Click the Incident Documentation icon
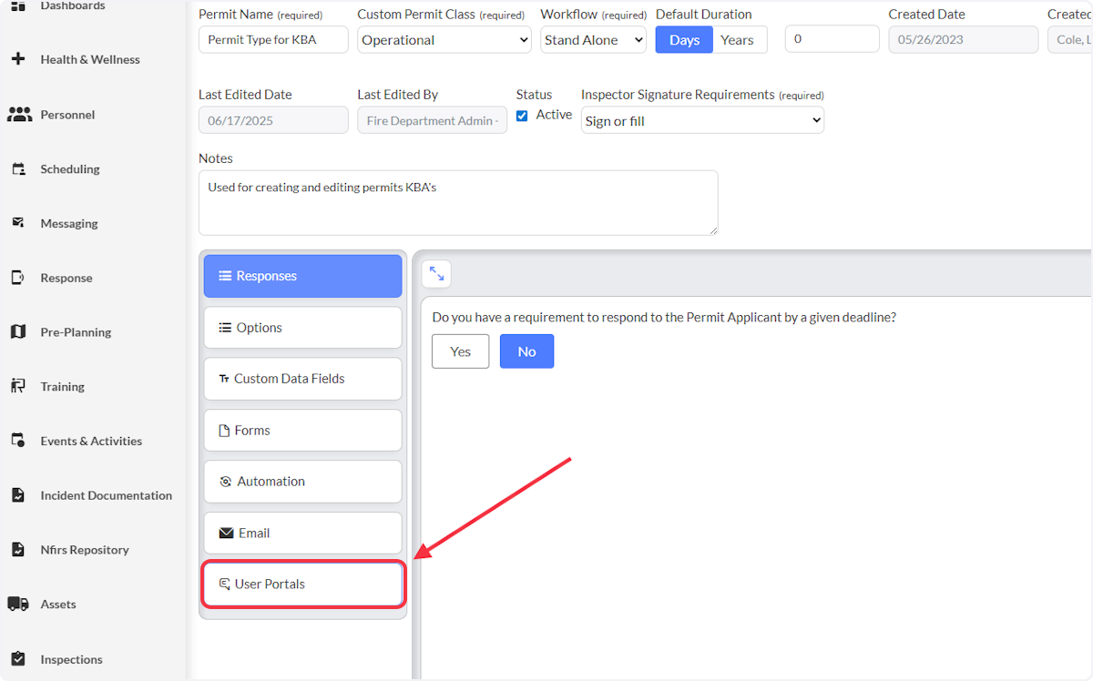1093x681 pixels. pyautogui.click(x=17, y=495)
